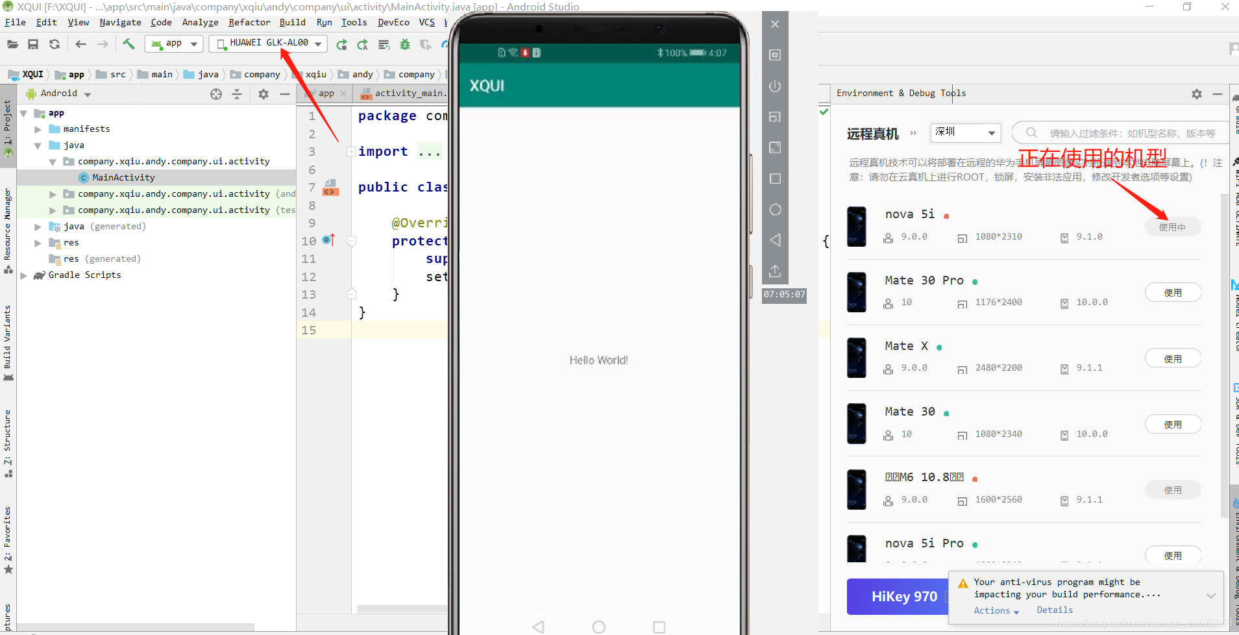Click the round home control icon in sidebar

[x=775, y=209]
